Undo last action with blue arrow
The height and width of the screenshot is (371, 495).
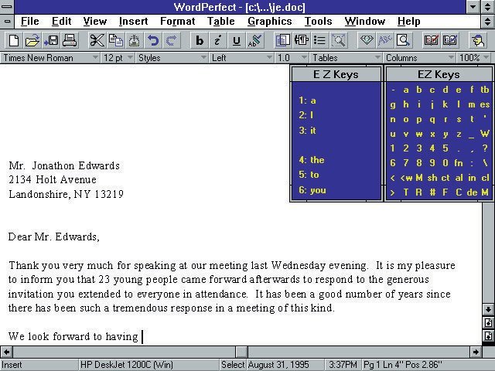click(x=153, y=40)
